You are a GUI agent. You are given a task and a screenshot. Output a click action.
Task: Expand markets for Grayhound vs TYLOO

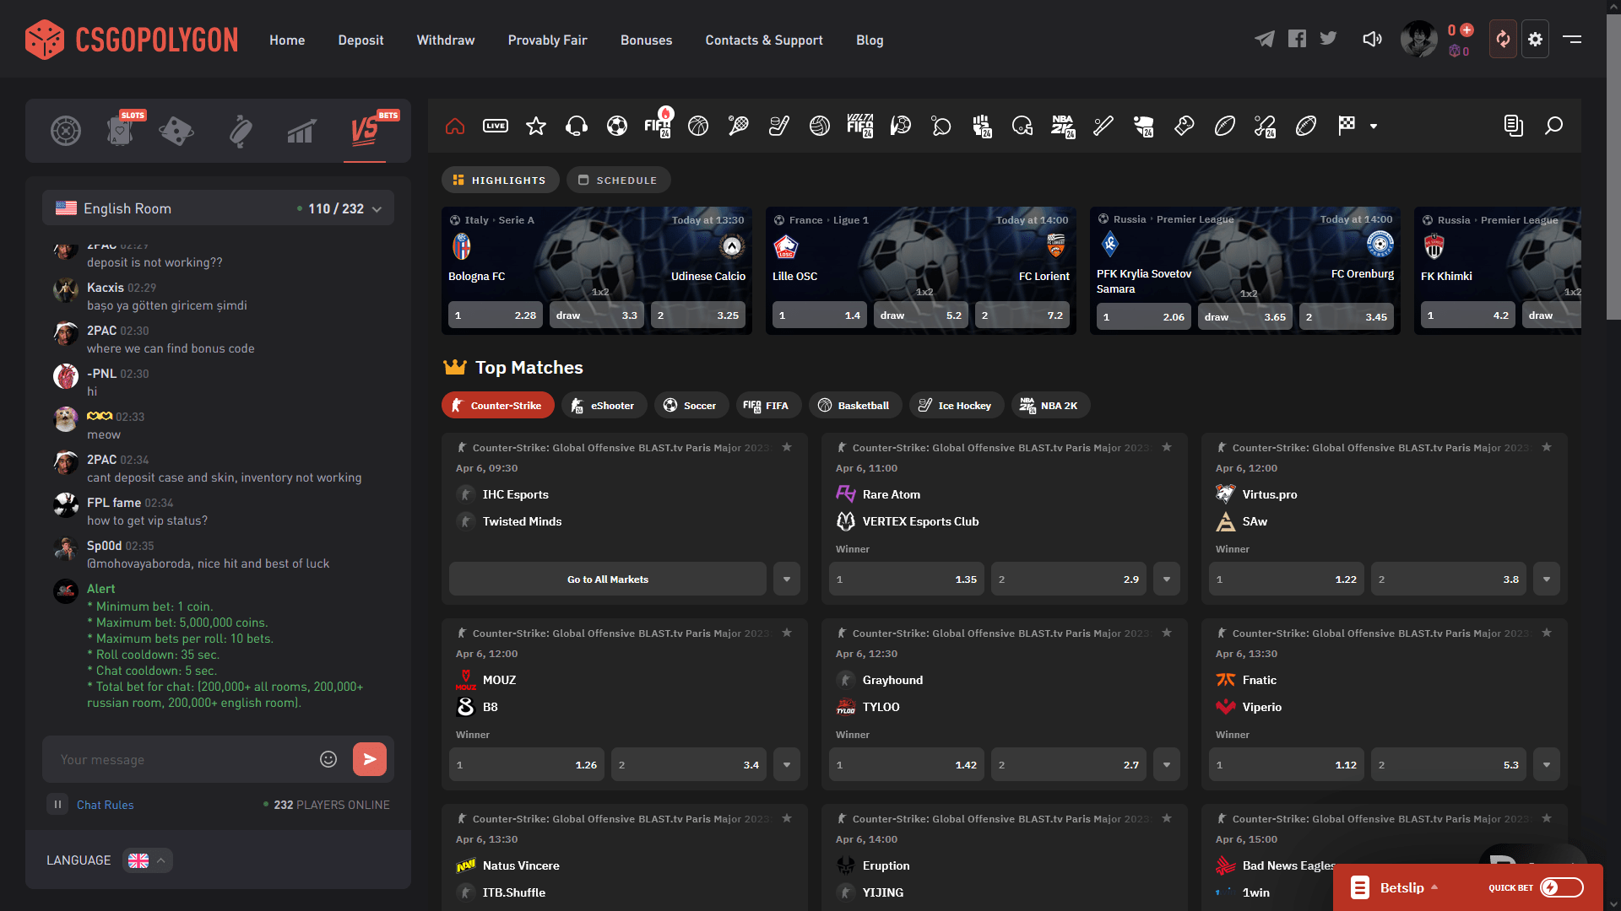pyautogui.click(x=1167, y=765)
